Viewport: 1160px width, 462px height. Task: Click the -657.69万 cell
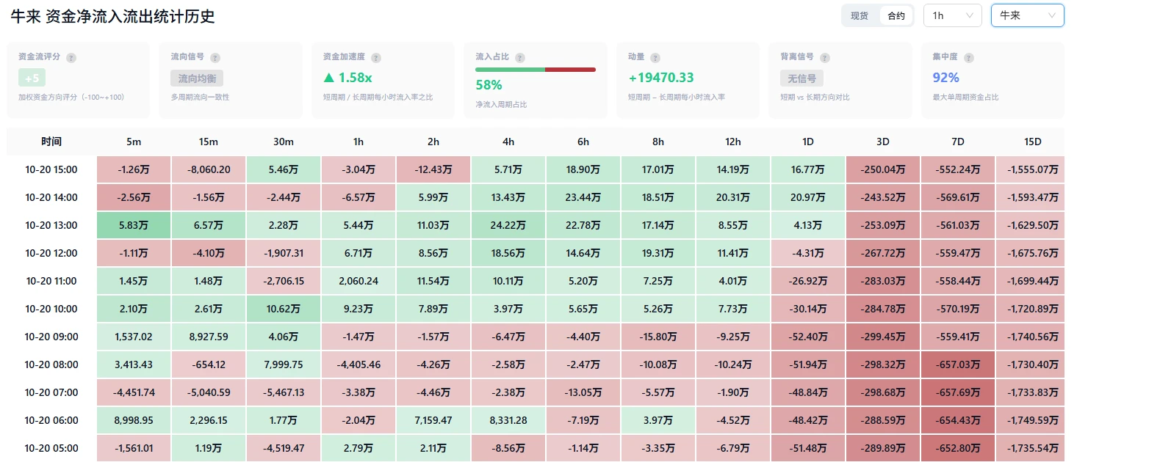[x=958, y=392]
